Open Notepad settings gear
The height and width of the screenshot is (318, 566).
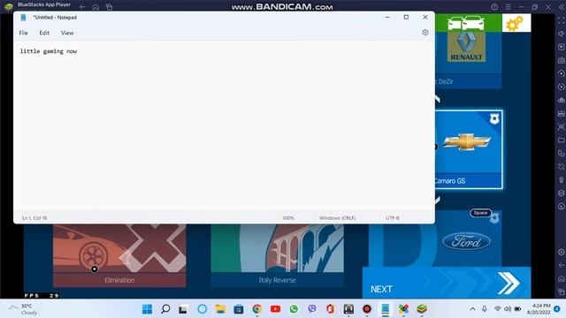(425, 33)
